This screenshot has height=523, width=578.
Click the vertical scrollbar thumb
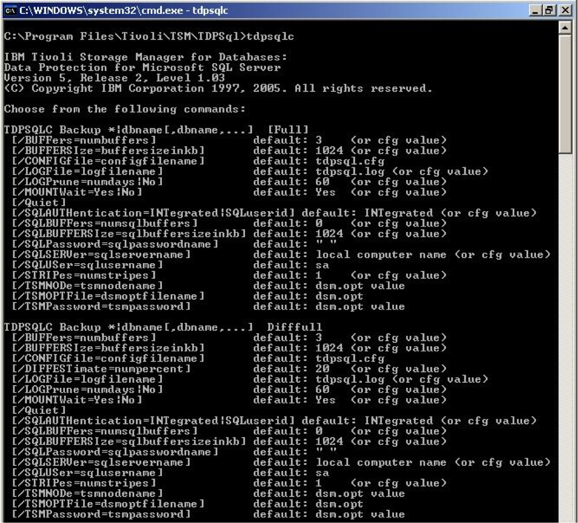565,94
